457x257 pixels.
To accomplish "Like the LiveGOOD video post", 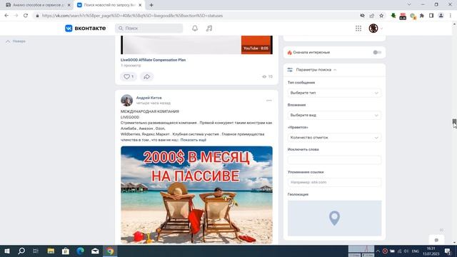I will 129,76.
